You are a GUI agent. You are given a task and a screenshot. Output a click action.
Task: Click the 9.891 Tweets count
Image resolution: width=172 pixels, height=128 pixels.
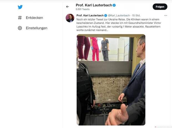[83, 9]
